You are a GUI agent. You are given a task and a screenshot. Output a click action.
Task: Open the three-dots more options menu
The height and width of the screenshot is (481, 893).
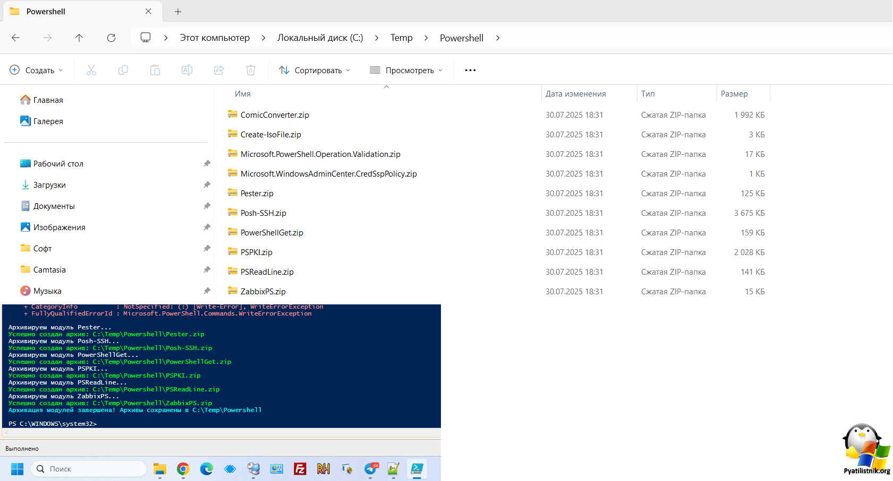point(470,70)
